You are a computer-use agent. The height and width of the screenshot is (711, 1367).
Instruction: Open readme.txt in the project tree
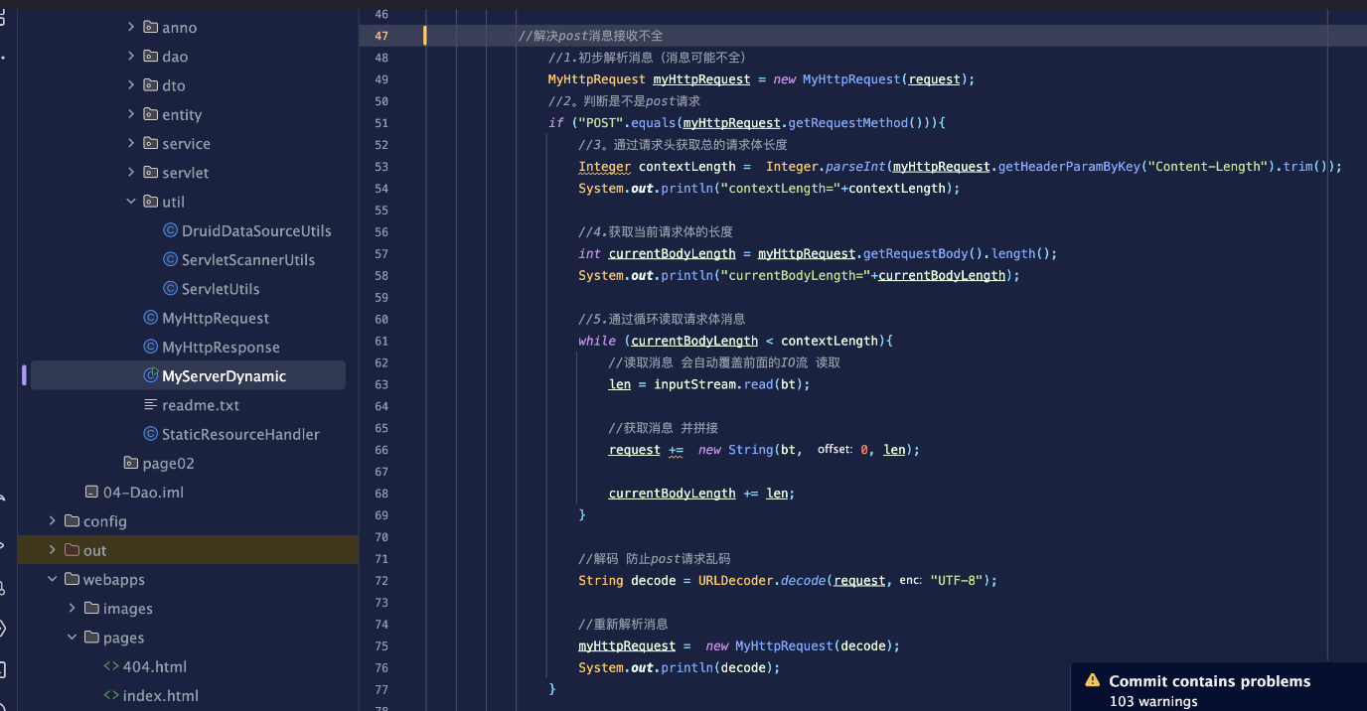tap(201, 405)
